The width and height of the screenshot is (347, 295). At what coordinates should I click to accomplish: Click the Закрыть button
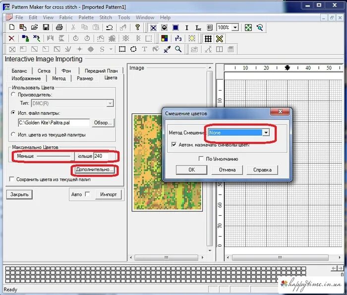(x=19, y=195)
